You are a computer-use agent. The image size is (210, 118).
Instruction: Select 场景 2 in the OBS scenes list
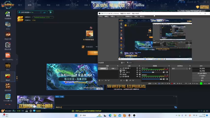113,68
